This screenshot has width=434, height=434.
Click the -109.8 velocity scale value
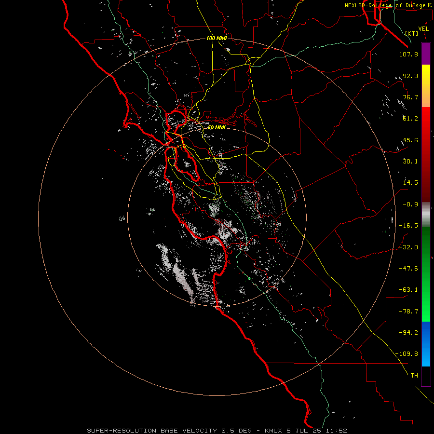click(407, 354)
